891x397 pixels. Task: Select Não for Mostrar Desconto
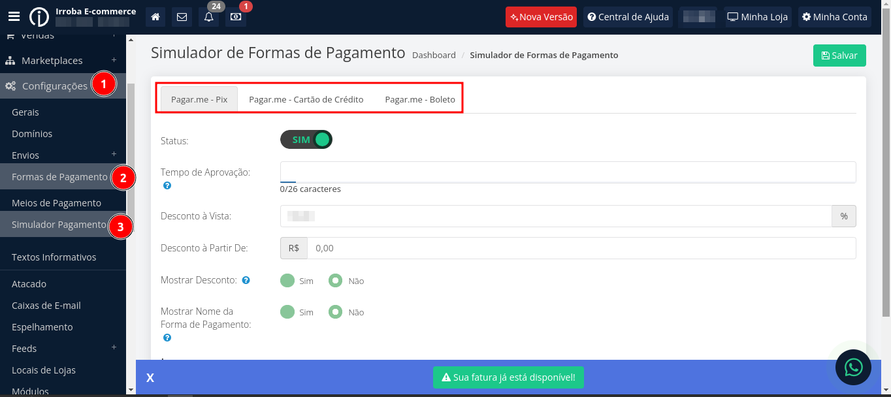[x=336, y=281]
